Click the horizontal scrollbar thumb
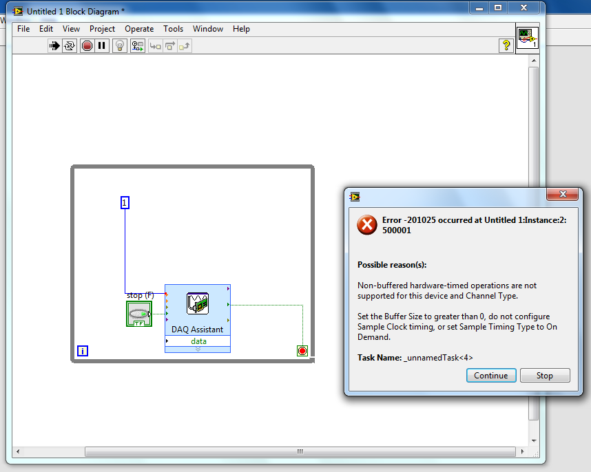This screenshot has width=591, height=472. [x=300, y=451]
